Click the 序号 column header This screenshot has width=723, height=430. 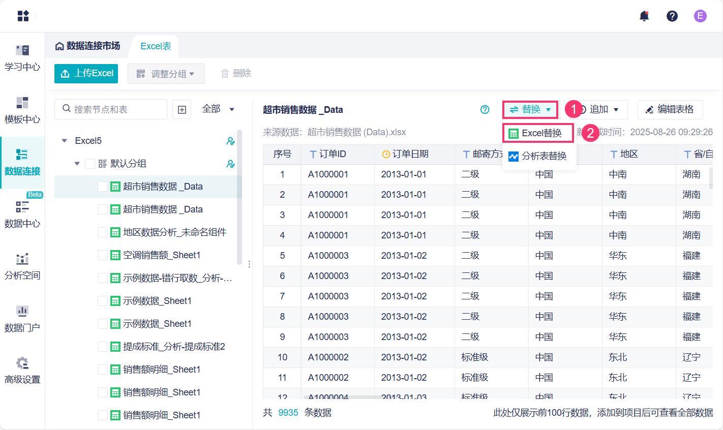[x=282, y=154]
